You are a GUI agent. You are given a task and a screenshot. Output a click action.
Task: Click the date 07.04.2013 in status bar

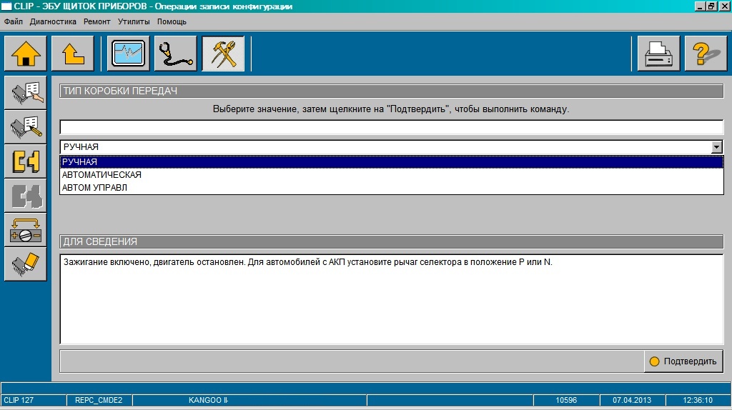(x=632, y=400)
